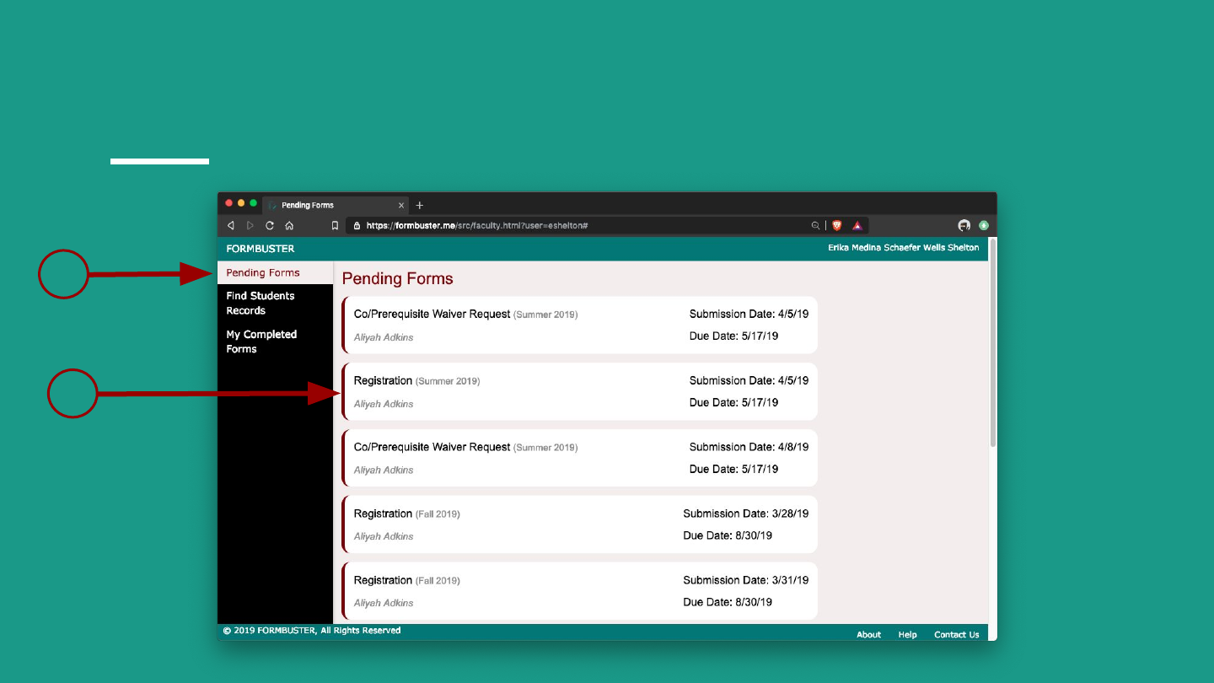The height and width of the screenshot is (683, 1214).
Task: Click the footer copyright text
Action: [x=312, y=631]
